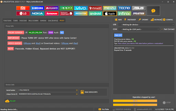Open the Android section icon
Image resolution: width=176 pixels, height=111 pixels.
click(95, 13)
